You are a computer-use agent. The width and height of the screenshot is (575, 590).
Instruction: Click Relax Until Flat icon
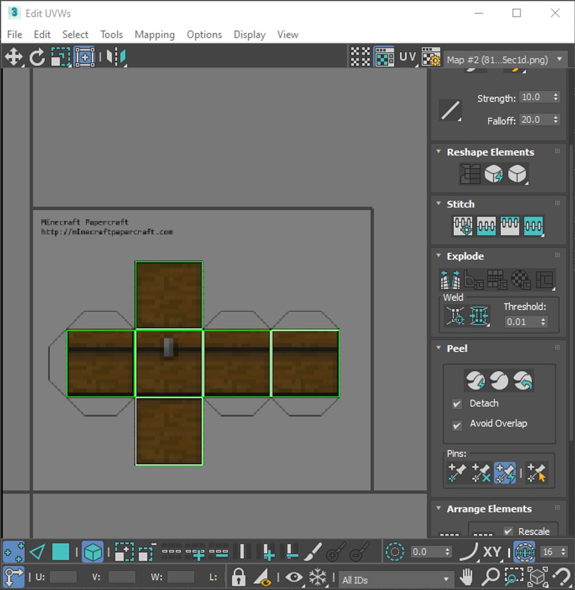click(x=494, y=174)
